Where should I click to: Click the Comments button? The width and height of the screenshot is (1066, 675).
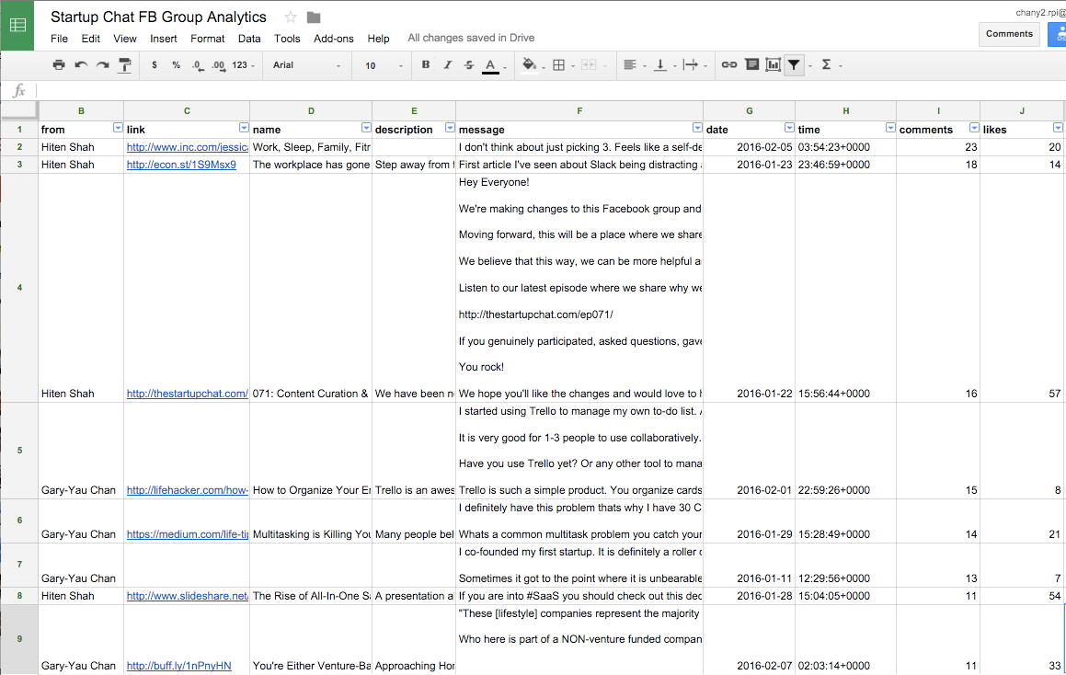[x=1009, y=34]
